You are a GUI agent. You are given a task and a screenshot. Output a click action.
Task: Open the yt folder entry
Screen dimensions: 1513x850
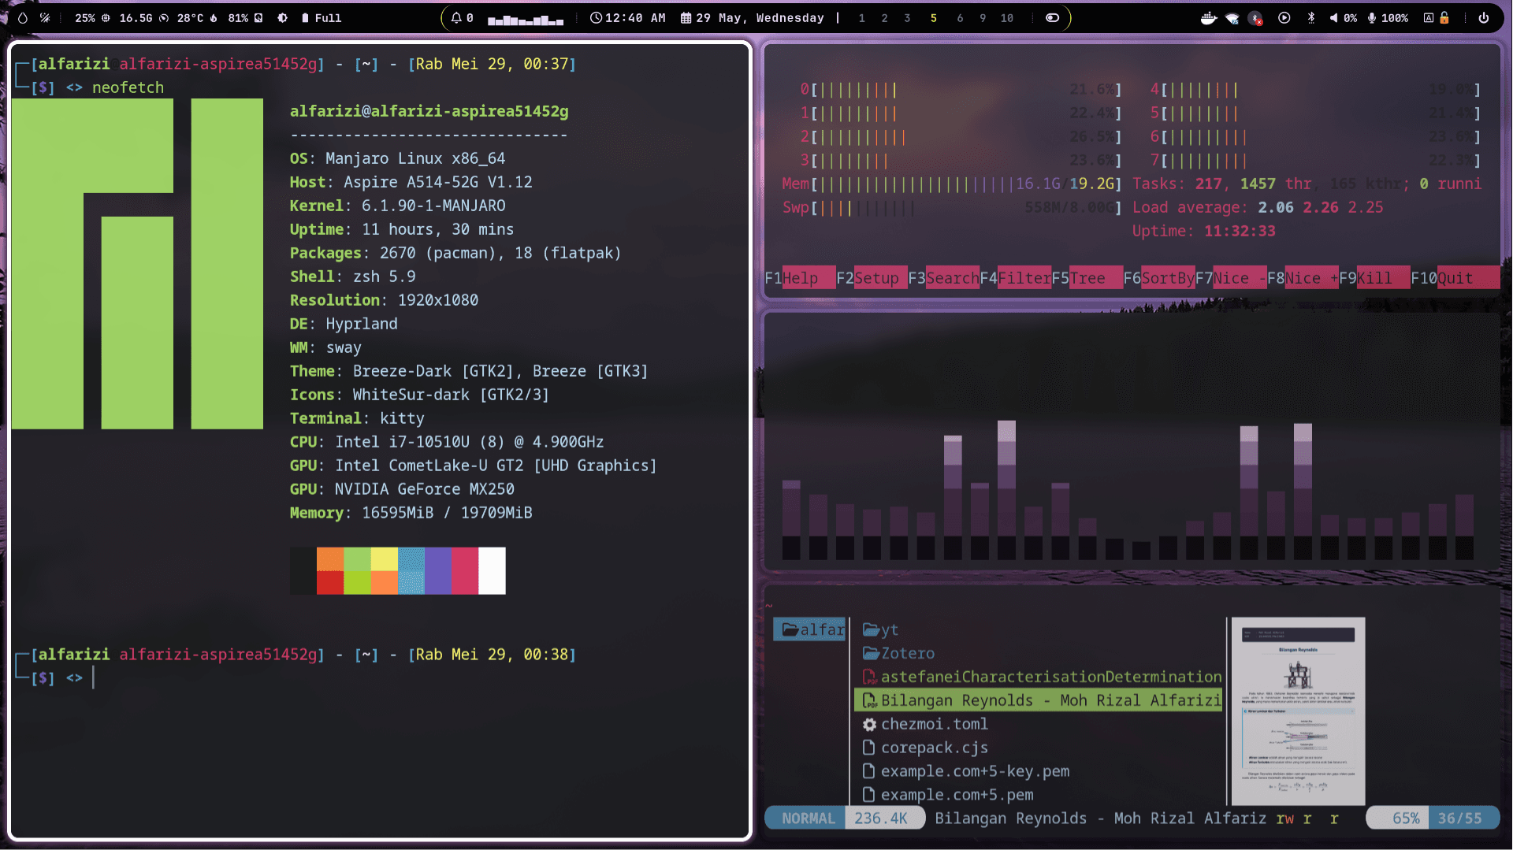(x=880, y=629)
